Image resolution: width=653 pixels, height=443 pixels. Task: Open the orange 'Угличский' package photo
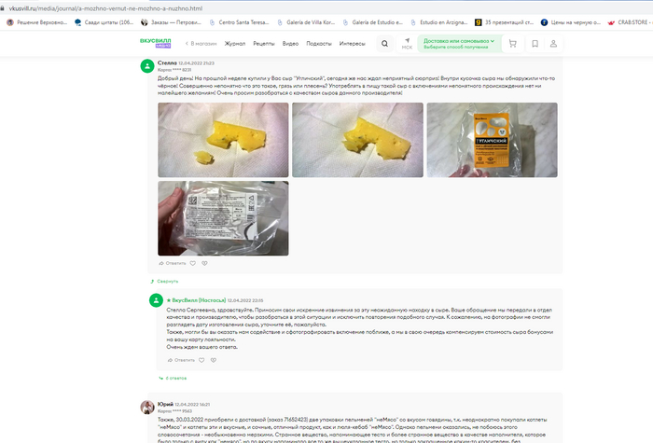[x=493, y=140]
